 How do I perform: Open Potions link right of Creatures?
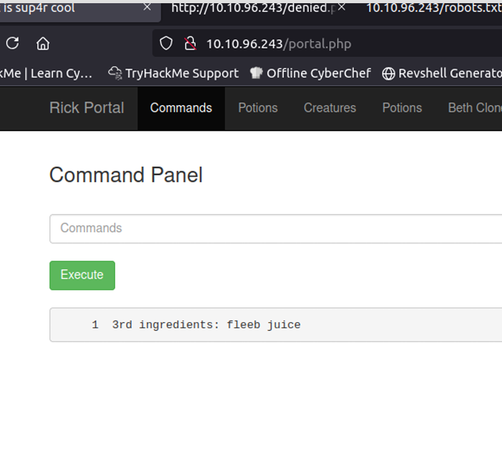click(401, 108)
